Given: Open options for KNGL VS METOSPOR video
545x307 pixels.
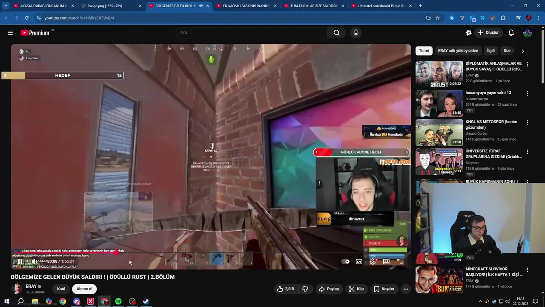Looking at the screenshot, I should (x=527, y=122).
